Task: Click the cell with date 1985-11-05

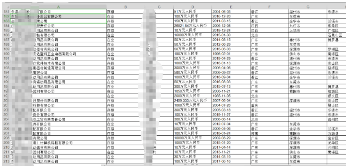Action: pyautogui.click(x=231, y=96)
